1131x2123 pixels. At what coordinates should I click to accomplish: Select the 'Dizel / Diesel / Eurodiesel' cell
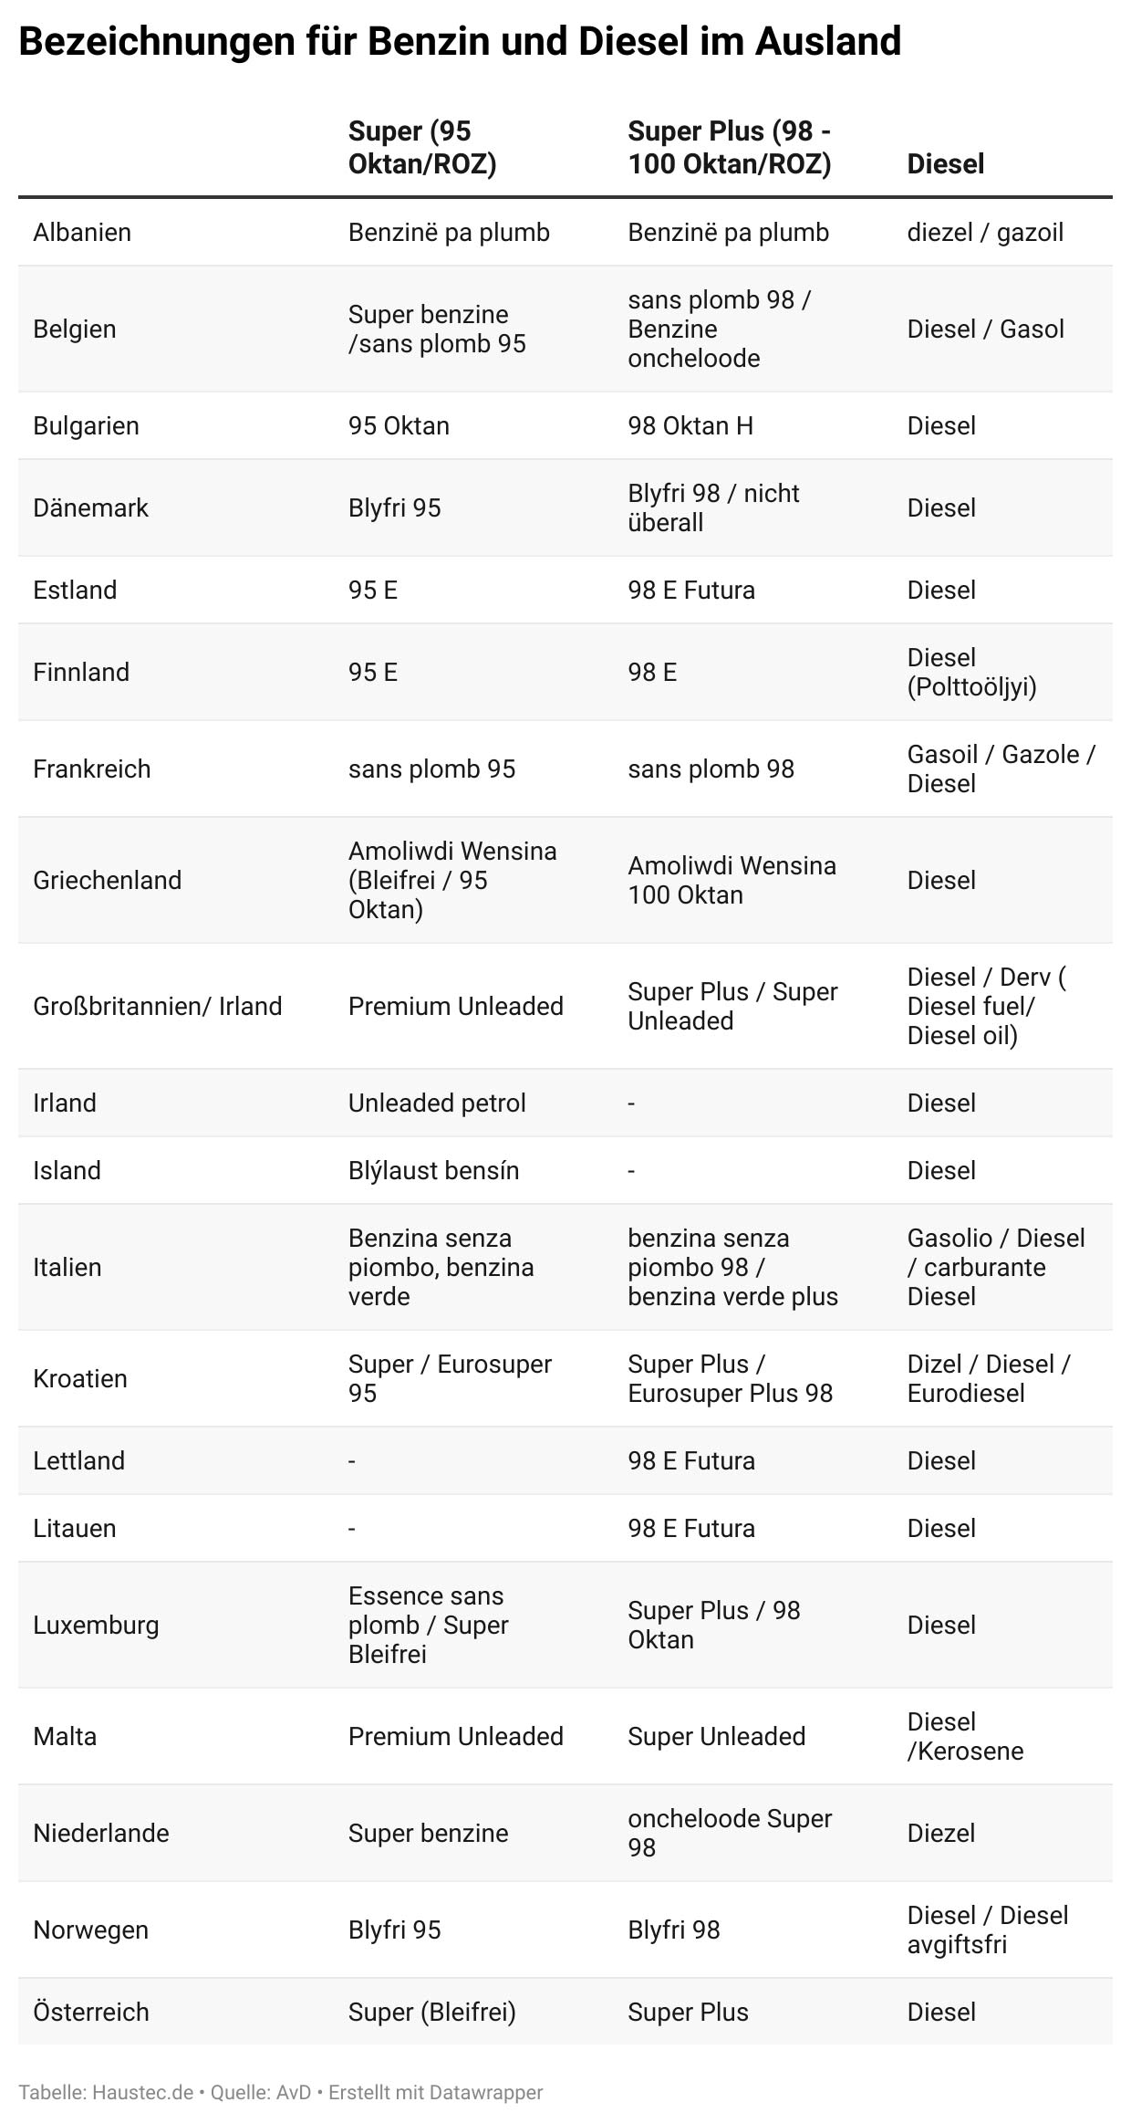tap(989, 1379)
